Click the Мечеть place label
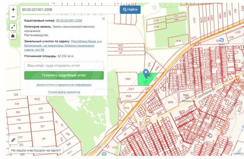The image size is (244, 159). [x=187, y=101]
